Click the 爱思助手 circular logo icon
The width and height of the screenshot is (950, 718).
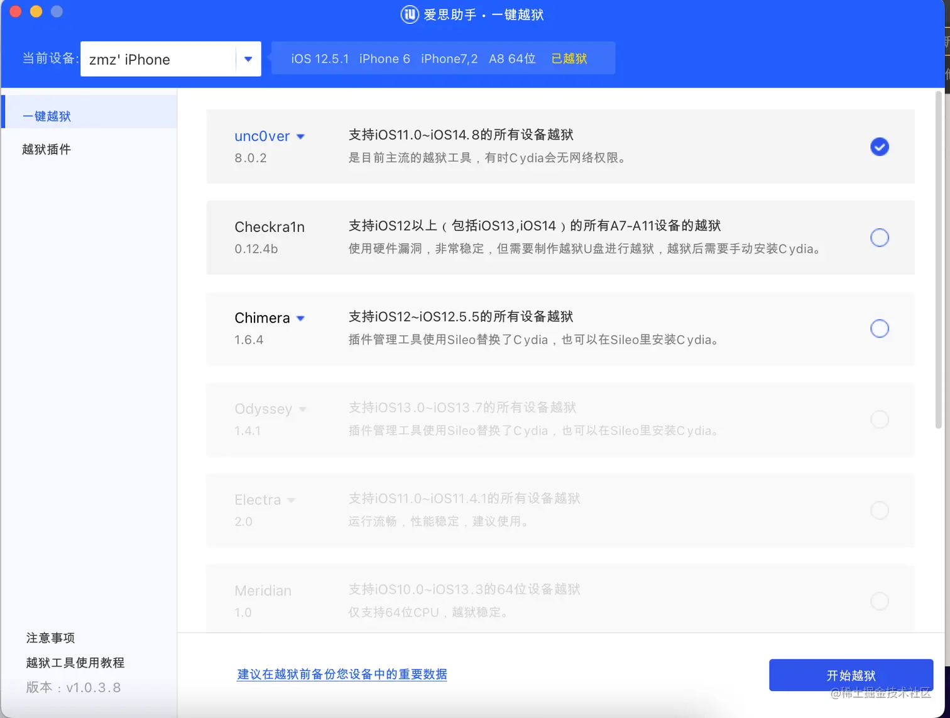[x=409, y=14]
